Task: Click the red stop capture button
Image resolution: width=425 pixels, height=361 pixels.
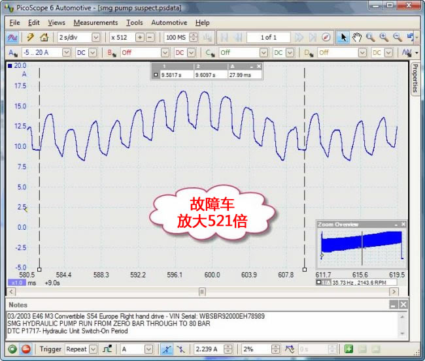Action: (25, 349)
